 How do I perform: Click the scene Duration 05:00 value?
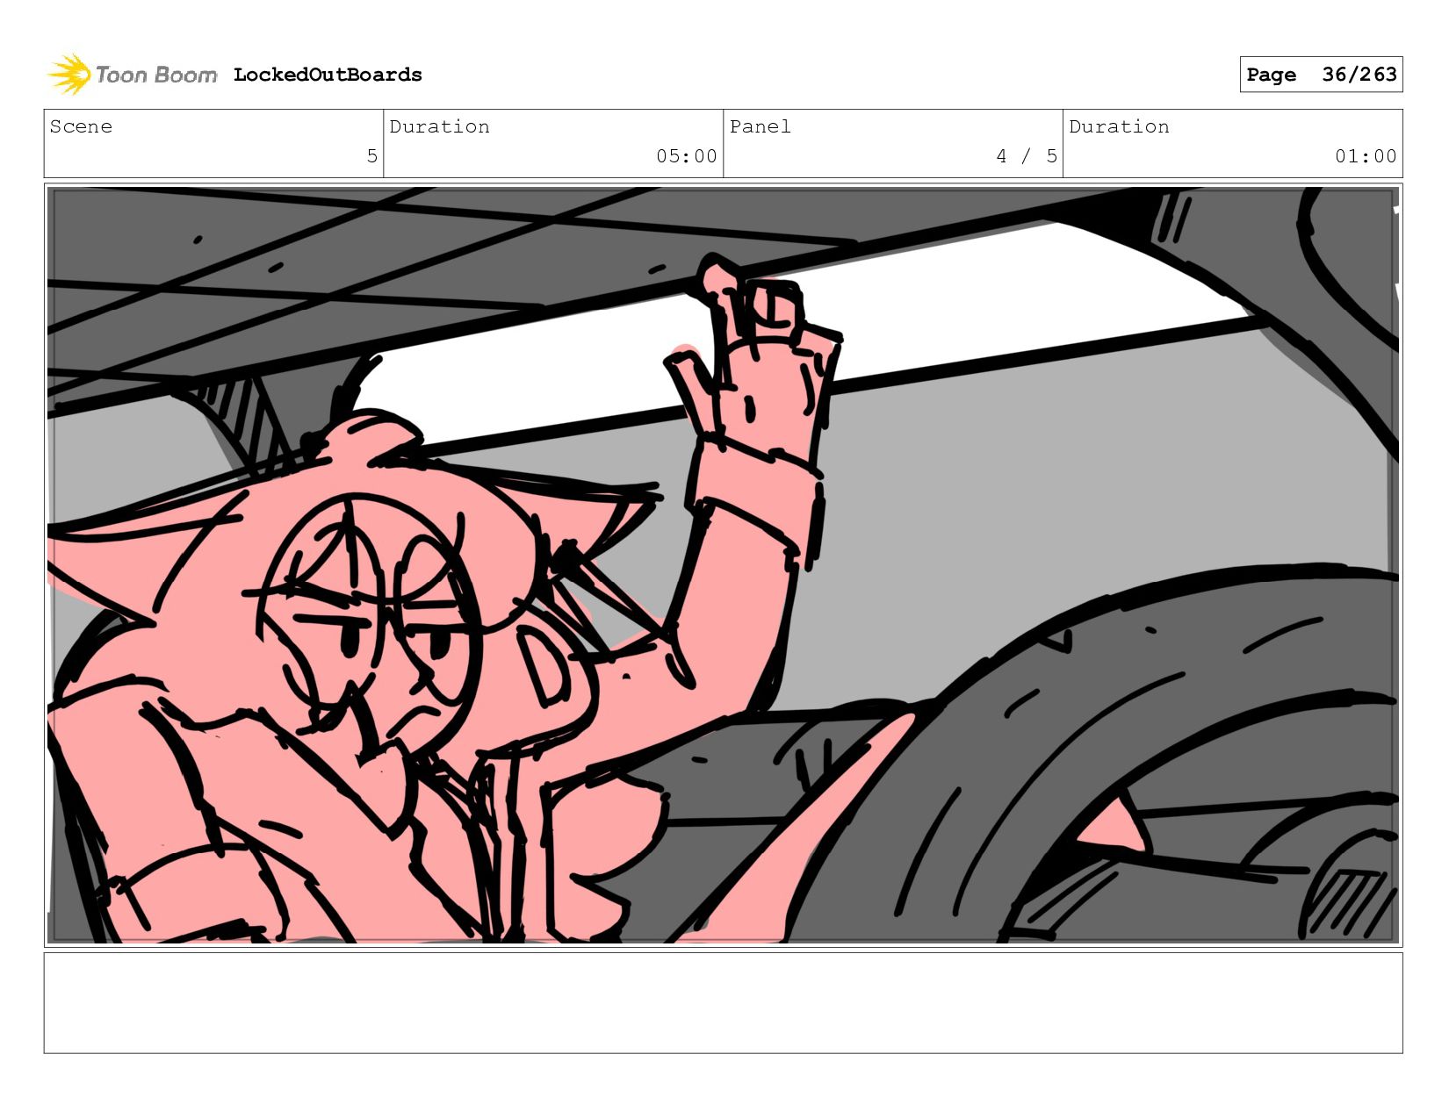pyautogui.click(x=687, y=156)
